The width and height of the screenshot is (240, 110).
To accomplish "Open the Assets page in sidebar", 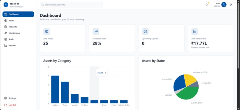I will pyautogui.click(x=18, y=21).
